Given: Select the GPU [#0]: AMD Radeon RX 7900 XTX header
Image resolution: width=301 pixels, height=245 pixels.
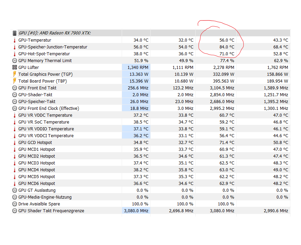Looking at the screenshot, I should pos(55,33).
